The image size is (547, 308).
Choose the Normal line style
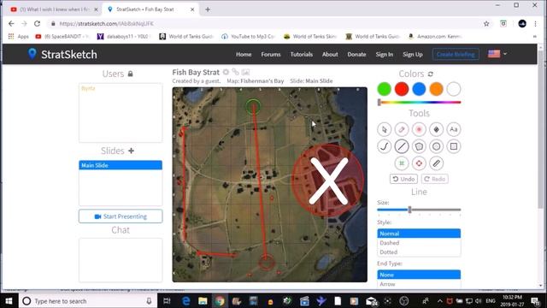click(419, 234)
